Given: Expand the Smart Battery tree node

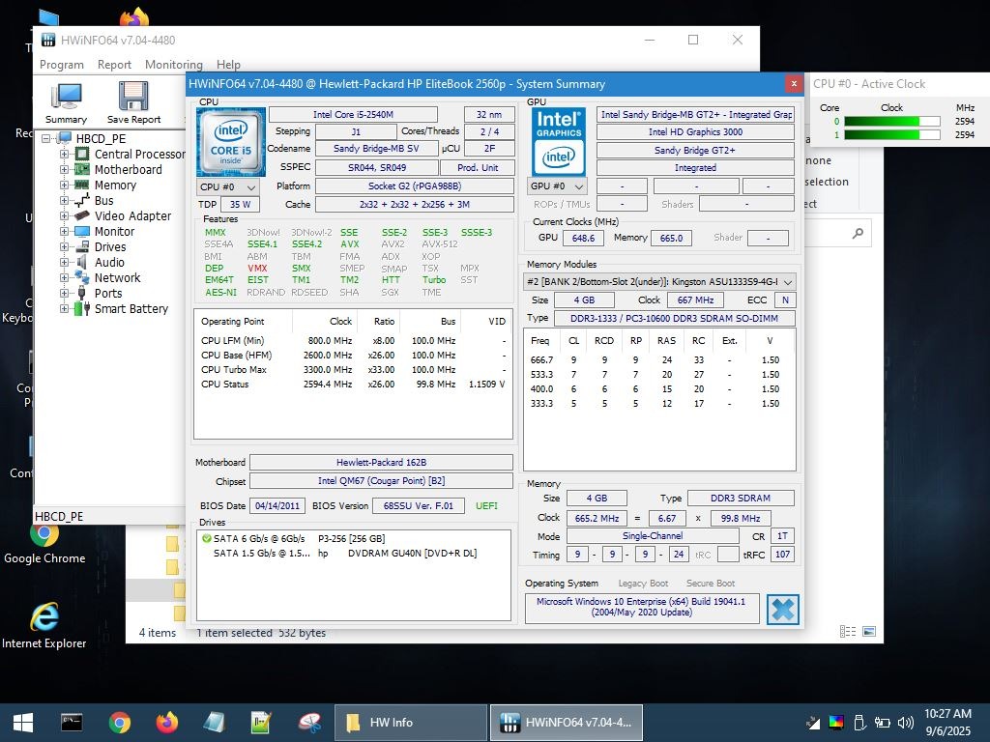Looking at the screenshot, I should [65, 309].
